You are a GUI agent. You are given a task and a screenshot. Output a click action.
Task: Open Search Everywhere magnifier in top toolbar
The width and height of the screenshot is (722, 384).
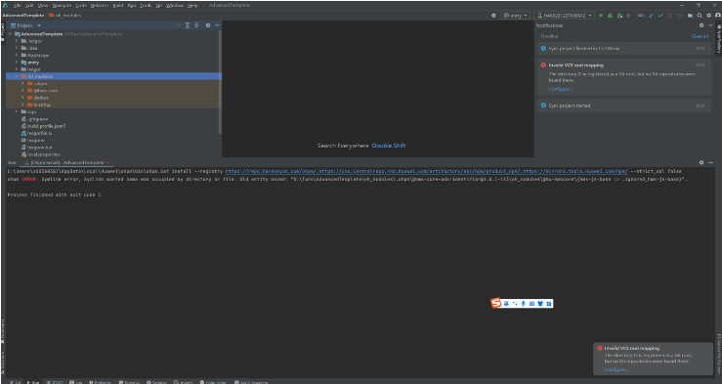point(700,16)
